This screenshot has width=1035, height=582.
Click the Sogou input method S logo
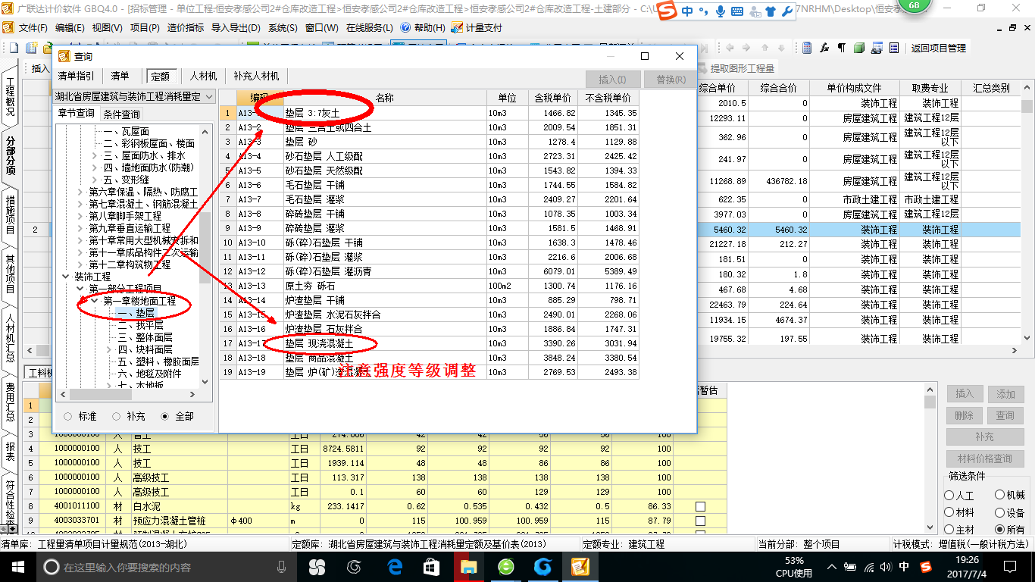(667, 11)
